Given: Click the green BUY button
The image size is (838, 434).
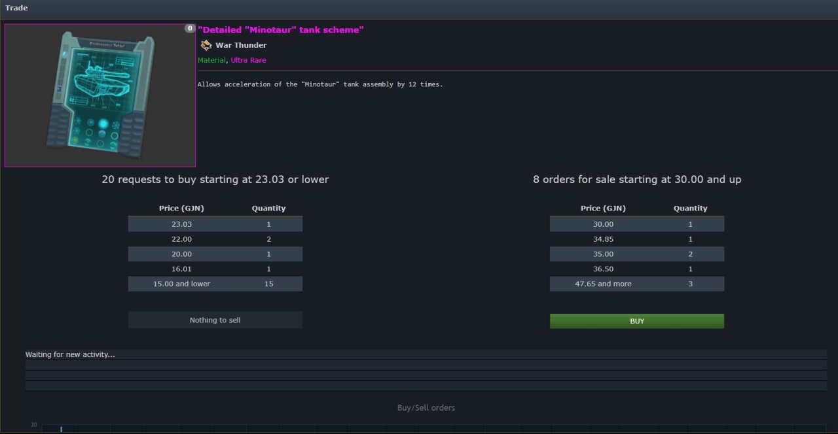Looking at the screenshot, I should tap(637, 321).
